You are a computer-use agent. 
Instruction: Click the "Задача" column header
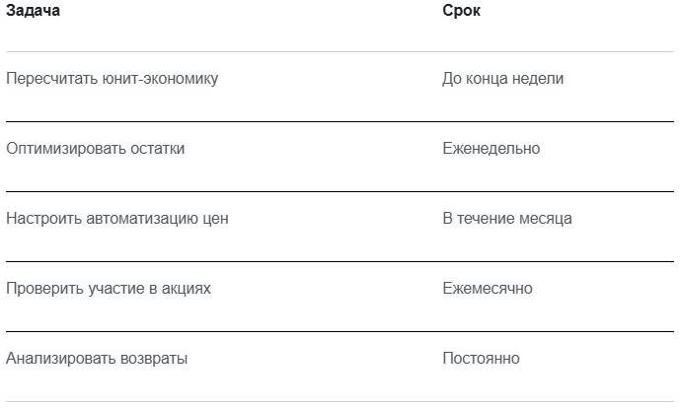click(33, 12)
